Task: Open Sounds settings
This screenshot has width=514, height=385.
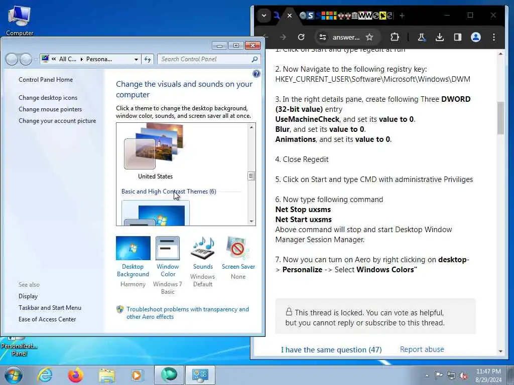Action: tap(203, 262)
